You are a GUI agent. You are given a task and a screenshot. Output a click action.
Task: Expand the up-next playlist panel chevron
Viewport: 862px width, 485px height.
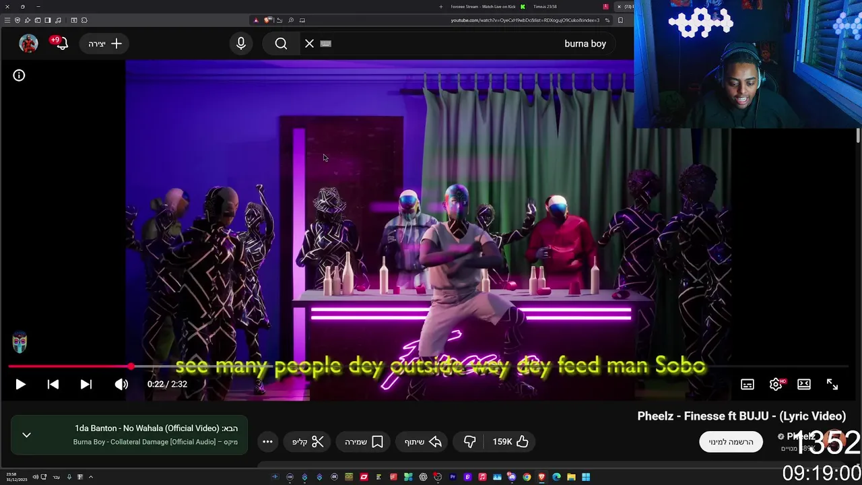(x=27, y=435)
